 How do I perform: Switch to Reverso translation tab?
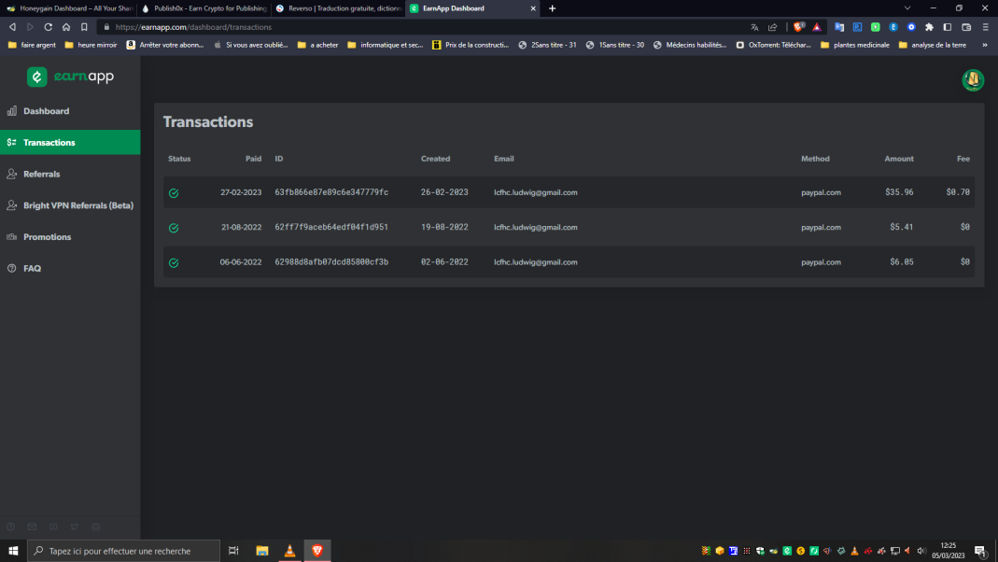(x=338, y=8)
